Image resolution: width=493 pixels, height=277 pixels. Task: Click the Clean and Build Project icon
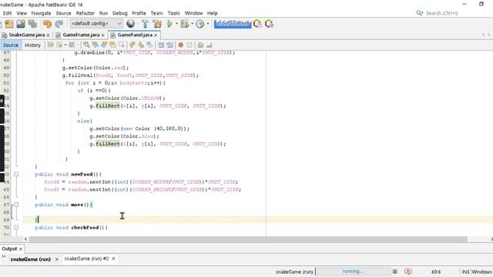(x=157, y=24)
